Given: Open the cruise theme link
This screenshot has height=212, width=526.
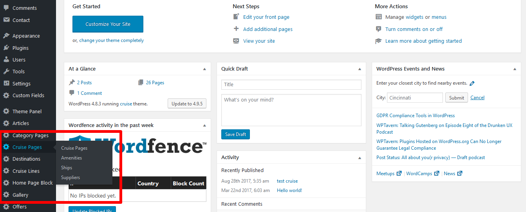Looking at the screenshot, I should tap(126, 104).
